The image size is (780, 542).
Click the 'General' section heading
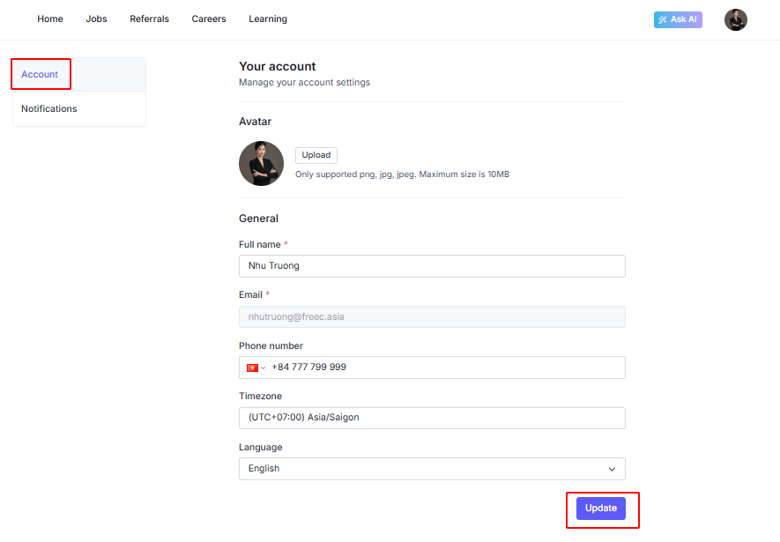(x=258, y=219)
